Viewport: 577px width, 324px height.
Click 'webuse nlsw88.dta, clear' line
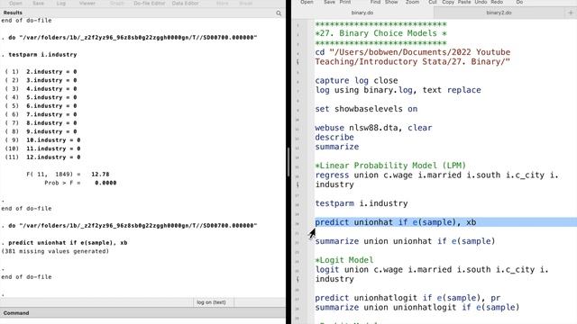click(373, 128)
